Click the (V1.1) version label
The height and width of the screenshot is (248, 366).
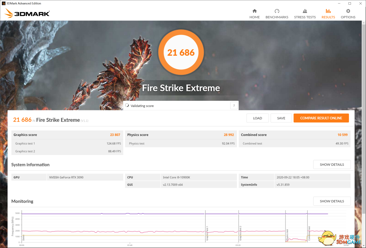(x=85, y=121)
